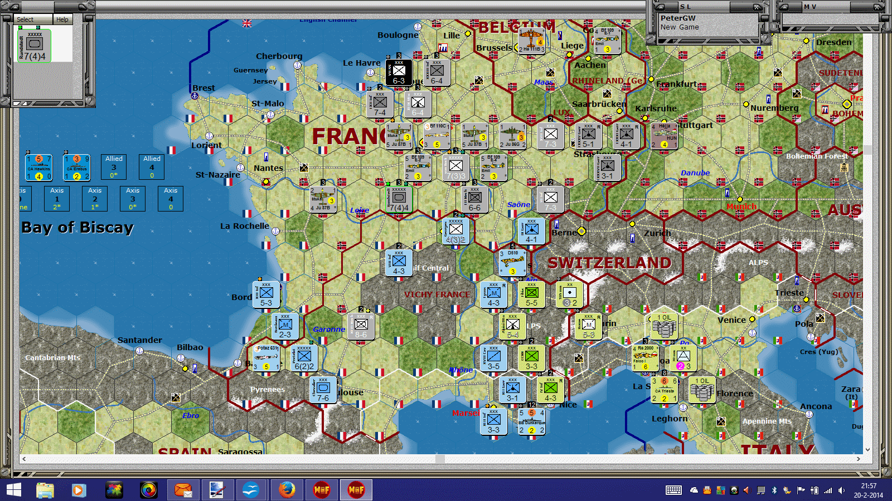The height and width of the screenshot is (501, 892).
Task: Collapse the S L panel
Action: 660,7
